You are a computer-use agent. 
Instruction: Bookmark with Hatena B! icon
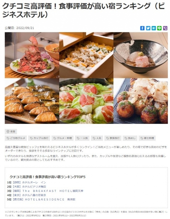(154, 28)
